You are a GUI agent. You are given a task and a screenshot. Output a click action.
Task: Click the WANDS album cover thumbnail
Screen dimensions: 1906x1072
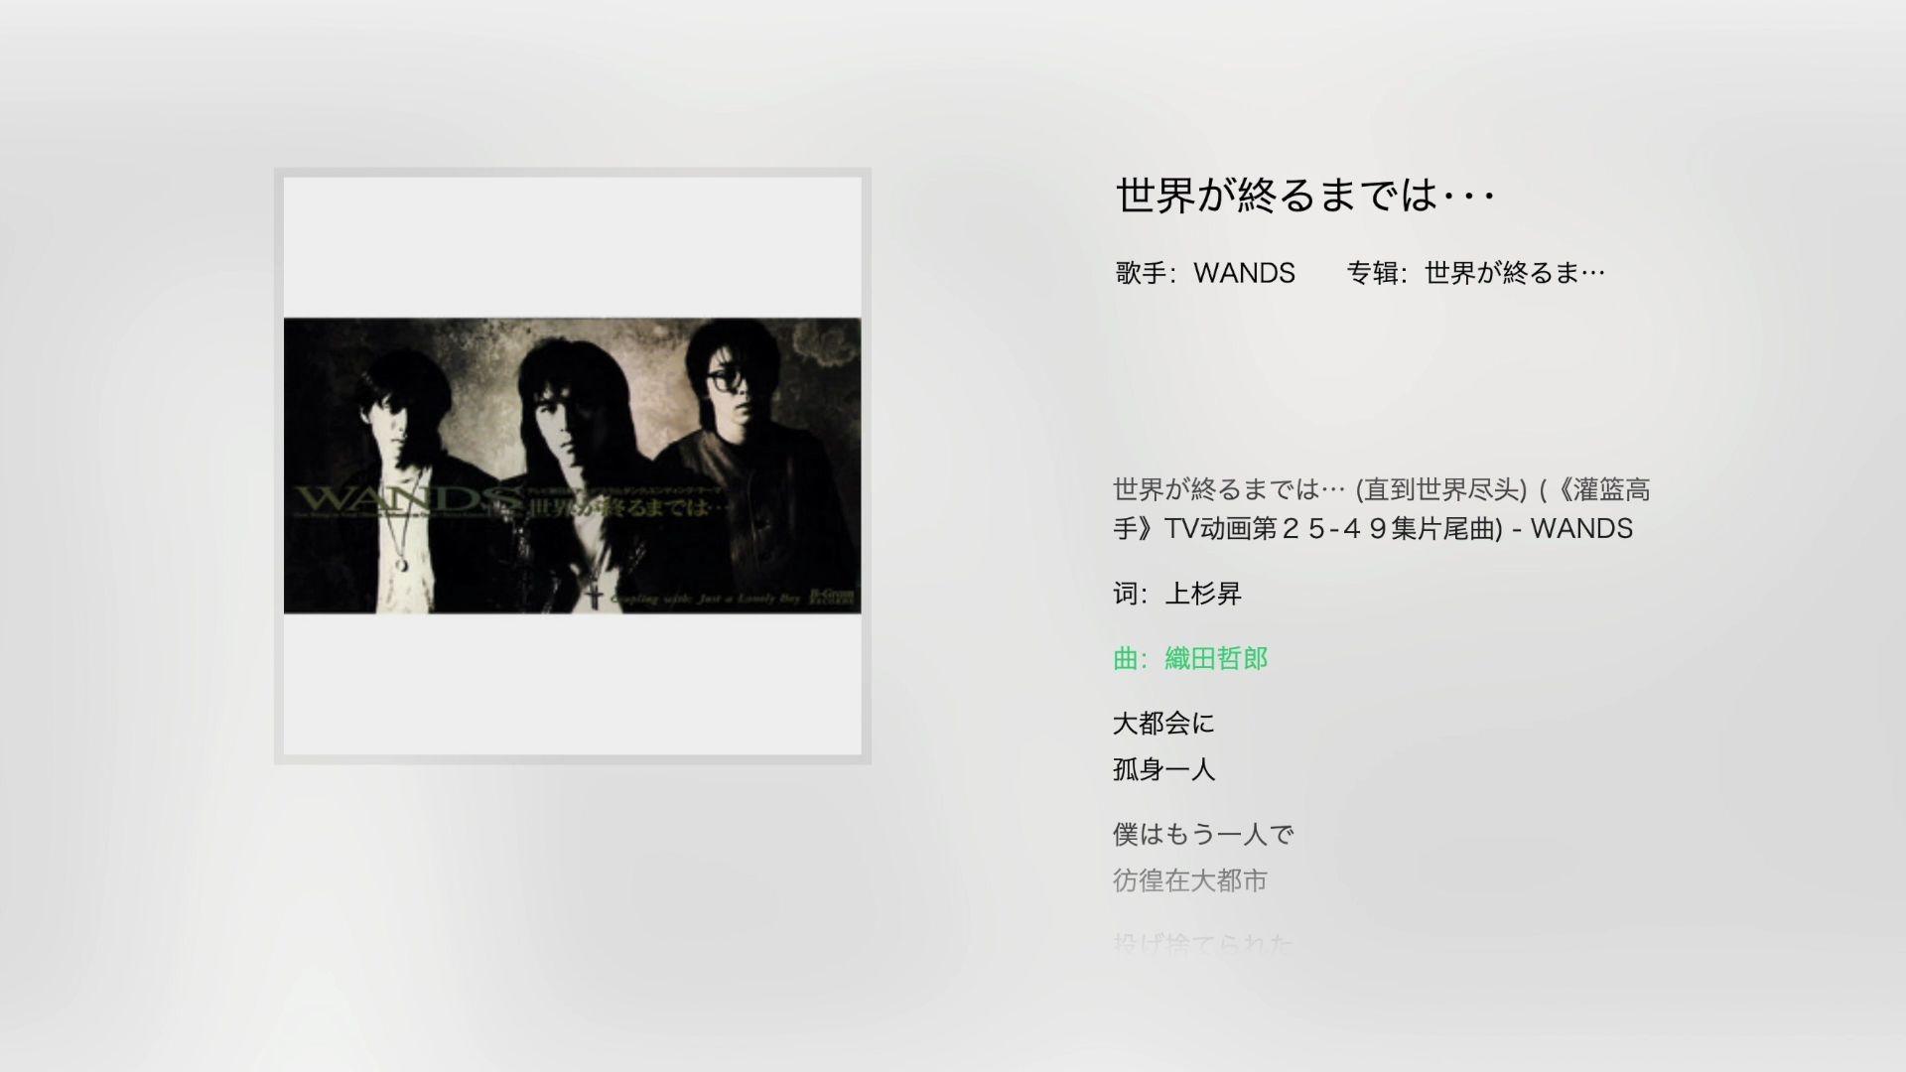574,465
